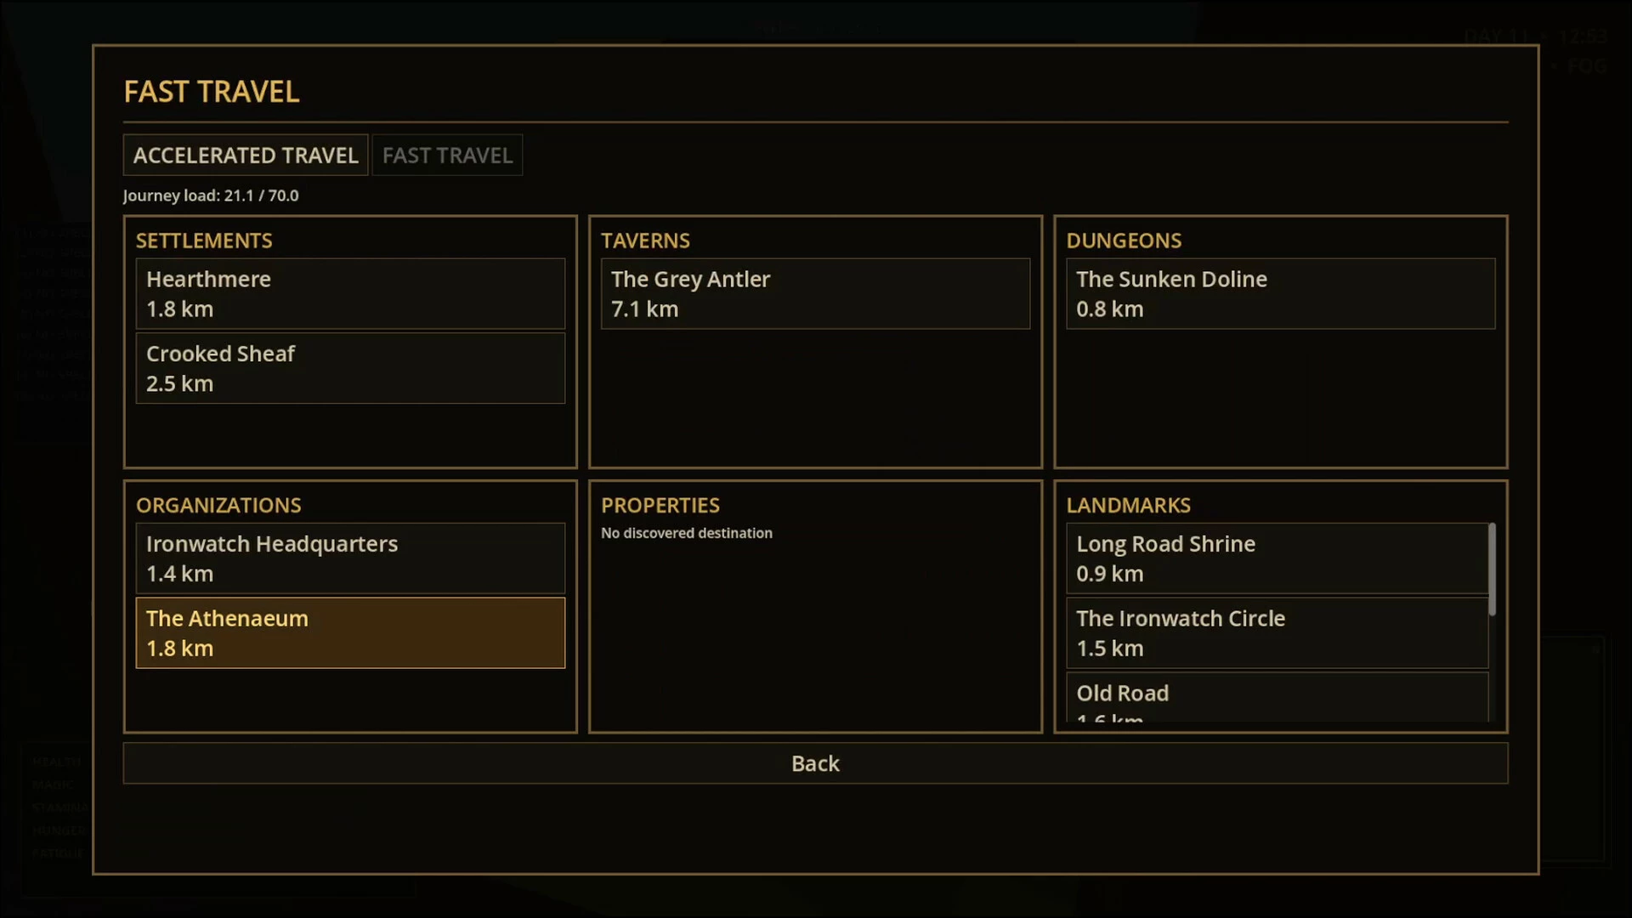
Task: Select The Sunken Doline dungeon
Action: coord(1280,294)
